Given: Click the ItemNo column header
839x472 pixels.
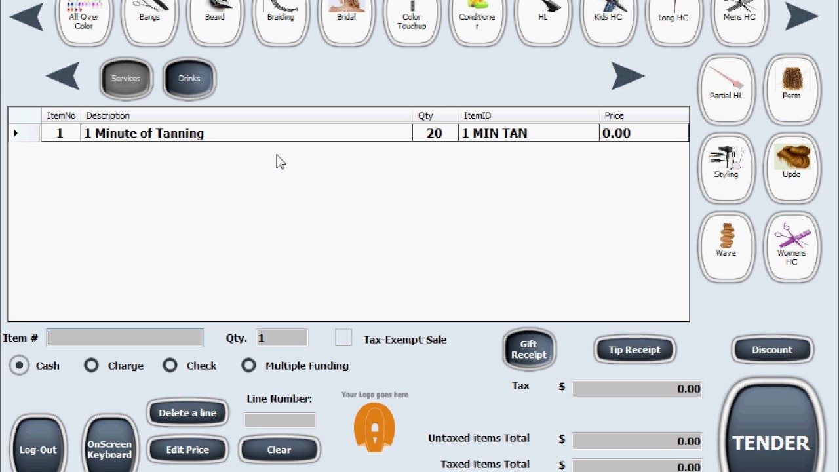Looking at the screenshot, I should pyautogui.click(x=61, y=115).
